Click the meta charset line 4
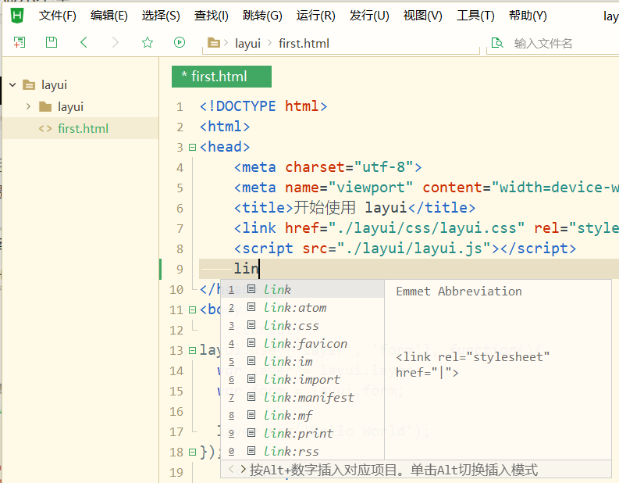Viewport: 619px width, 483px height. [328, 166]
